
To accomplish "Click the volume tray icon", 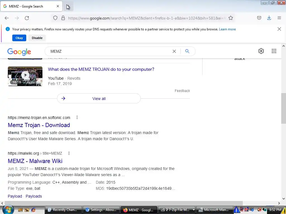I will point(264,210).
